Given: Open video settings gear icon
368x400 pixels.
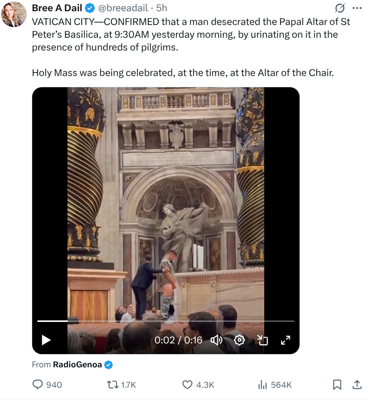Looking at the screenshot, I should tap(239, 340).
